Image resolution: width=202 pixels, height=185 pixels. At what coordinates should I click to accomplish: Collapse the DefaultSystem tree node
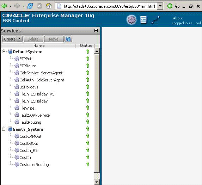point(4,52)
